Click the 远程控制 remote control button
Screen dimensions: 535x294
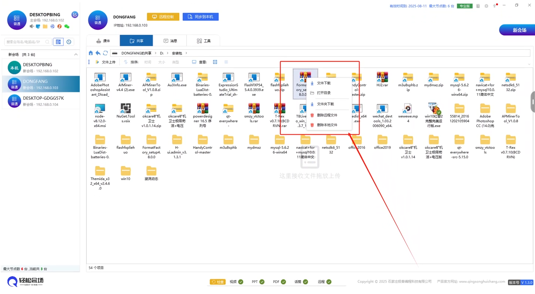tap(163, 17)
